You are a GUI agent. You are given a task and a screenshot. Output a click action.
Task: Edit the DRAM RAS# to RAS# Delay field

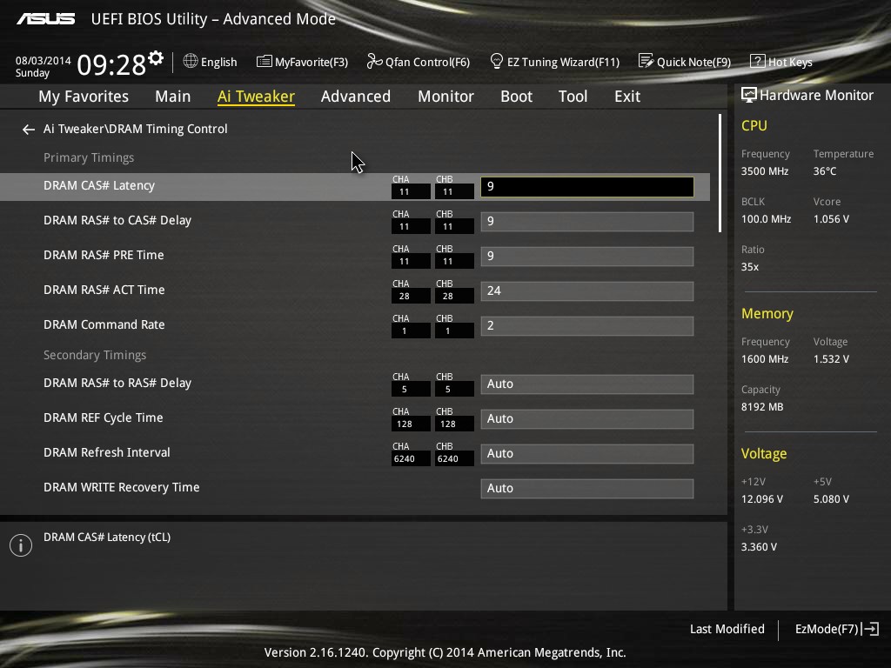click(587, 384)
